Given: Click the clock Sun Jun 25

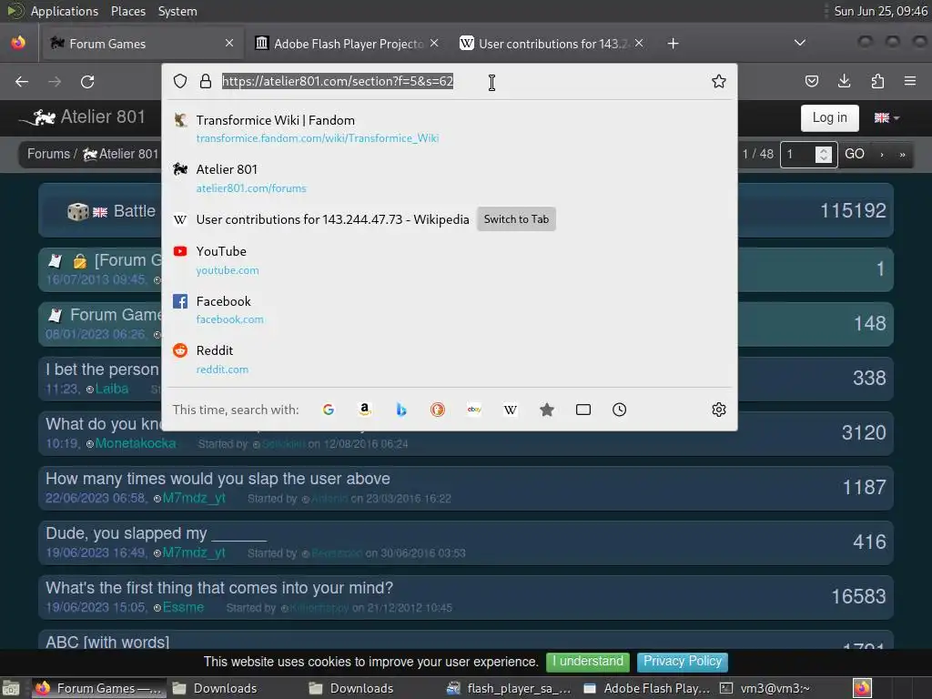Looking at the screenshot, I should pos(880,11).
